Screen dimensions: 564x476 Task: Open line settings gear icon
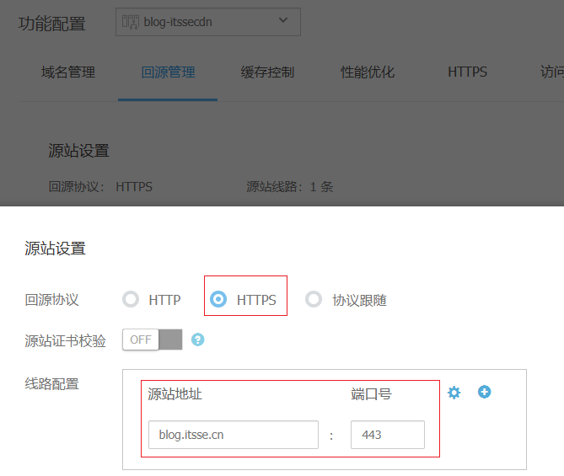pyautogui.click(x=454, y=393)
